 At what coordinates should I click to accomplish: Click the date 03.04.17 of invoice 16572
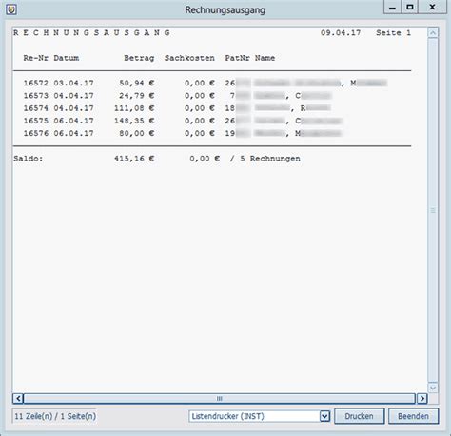pos(73,84)
